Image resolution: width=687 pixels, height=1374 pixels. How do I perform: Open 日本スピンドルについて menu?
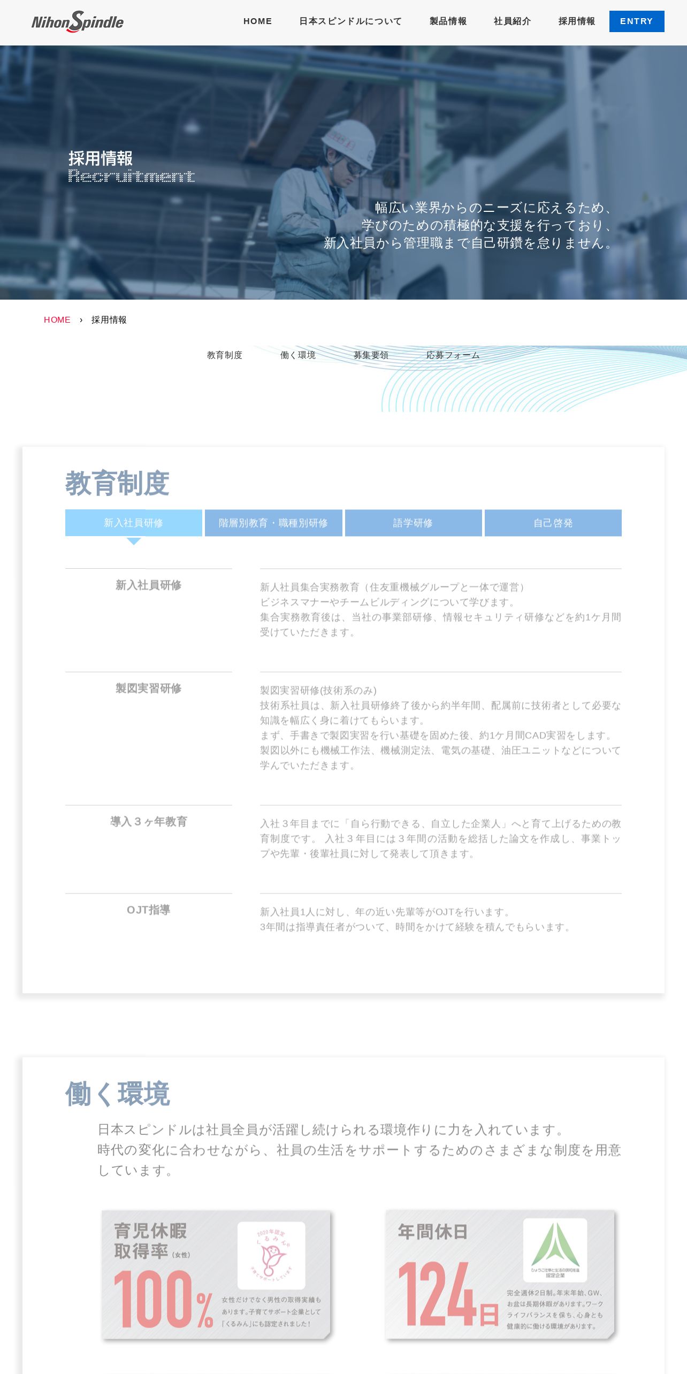[x=350, y=21]
